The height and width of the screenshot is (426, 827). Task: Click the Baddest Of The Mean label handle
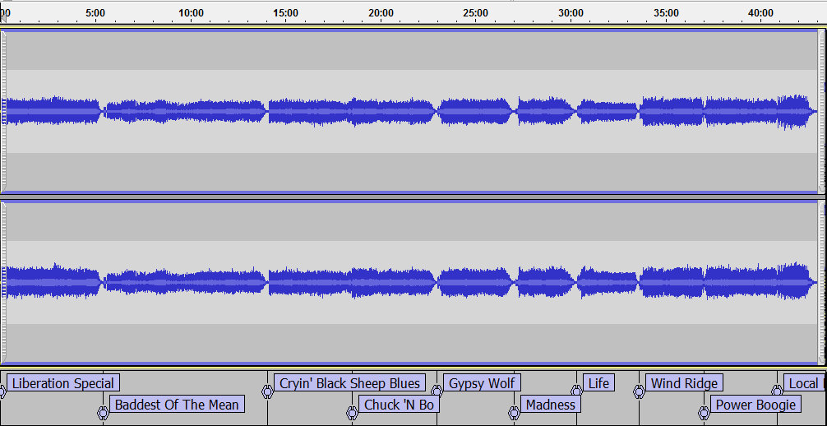103,412
